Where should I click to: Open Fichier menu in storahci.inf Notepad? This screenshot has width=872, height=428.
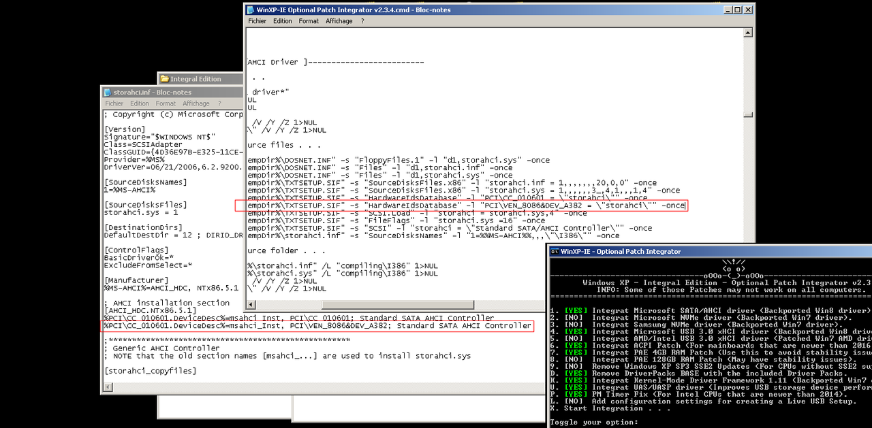(114, 103)
